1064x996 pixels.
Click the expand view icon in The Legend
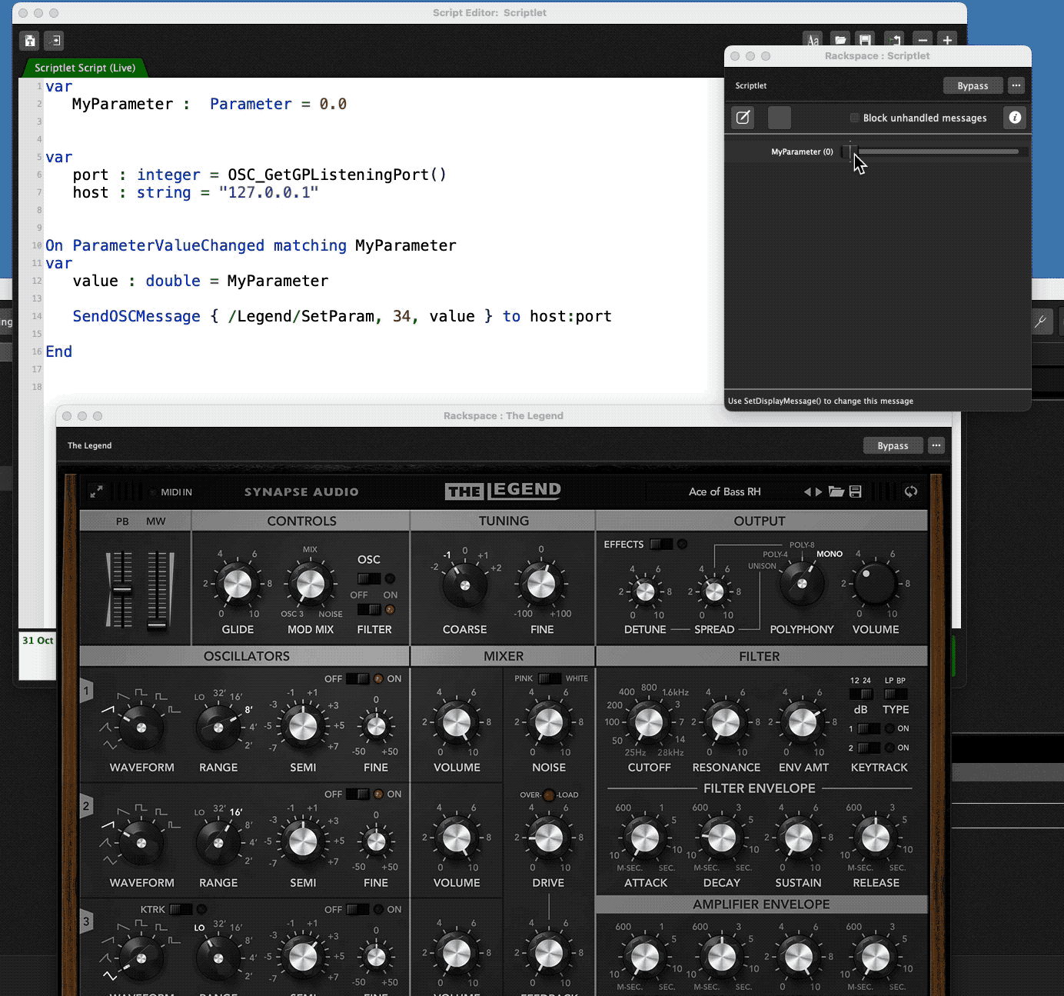click(x=96, y=491)
